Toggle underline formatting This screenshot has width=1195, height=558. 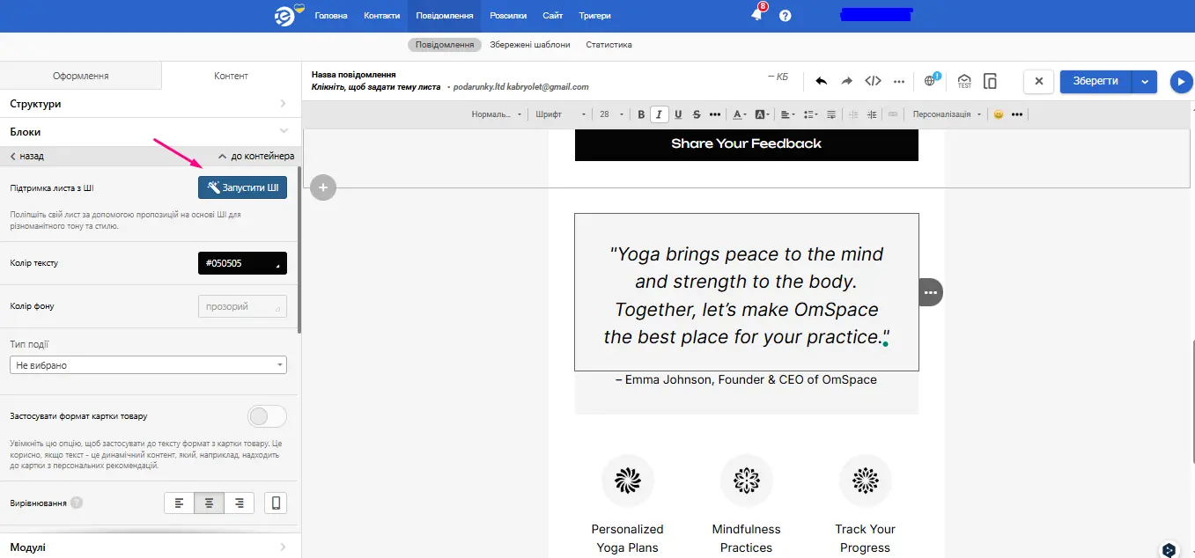coord(678,114)
